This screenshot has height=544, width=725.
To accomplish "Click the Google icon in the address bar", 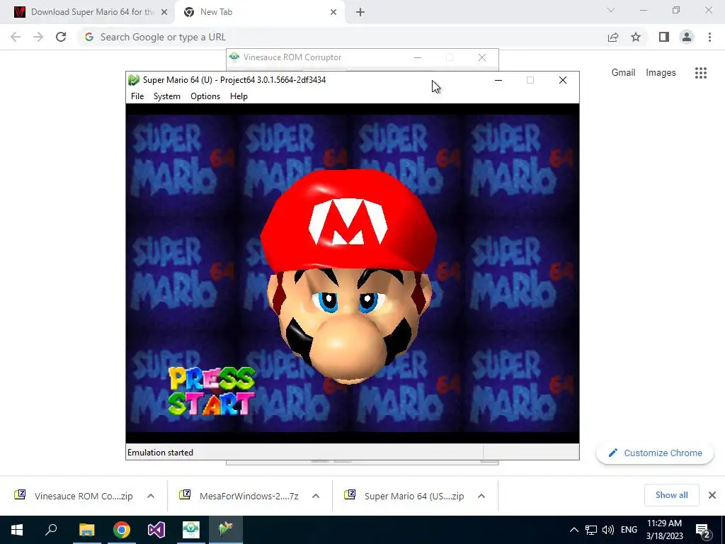I will (x=89, y=37).
